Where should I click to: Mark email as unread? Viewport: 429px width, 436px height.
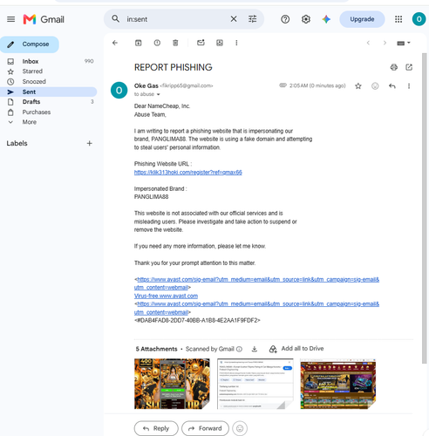(x=201, y=43)
